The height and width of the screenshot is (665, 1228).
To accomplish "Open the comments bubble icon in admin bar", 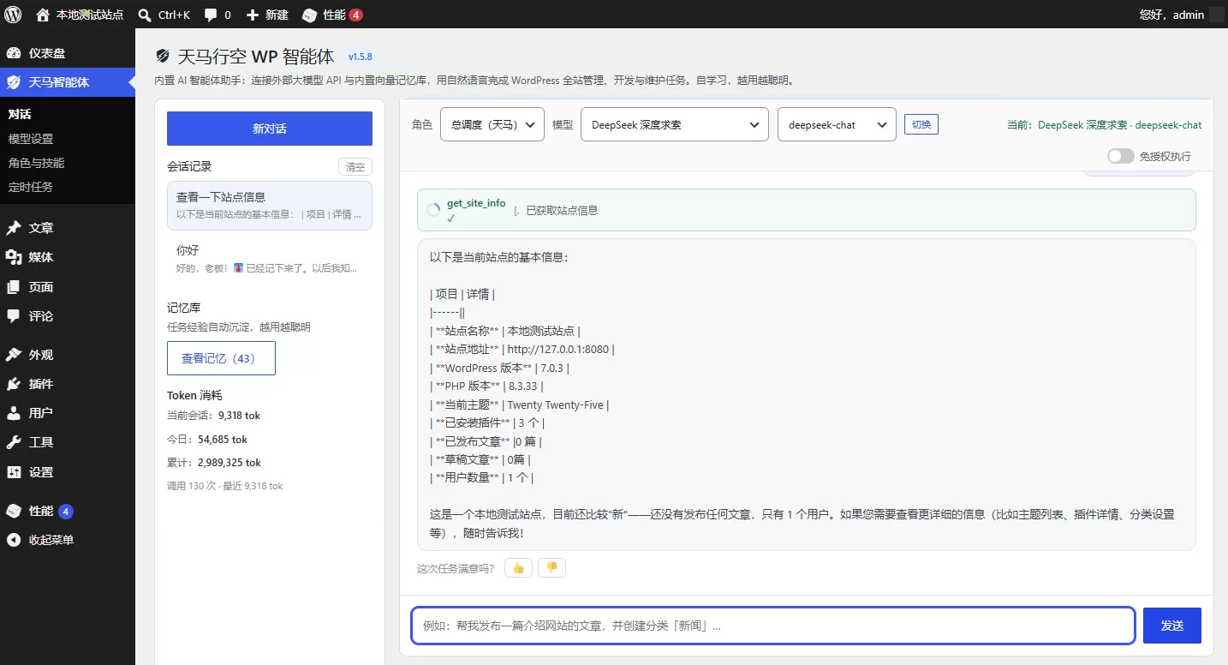I will pos(211,15).
